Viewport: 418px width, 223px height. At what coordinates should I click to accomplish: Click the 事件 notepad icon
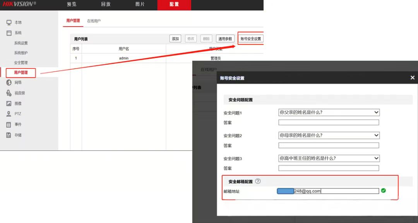pyautogui.click(x=9, y=124)
